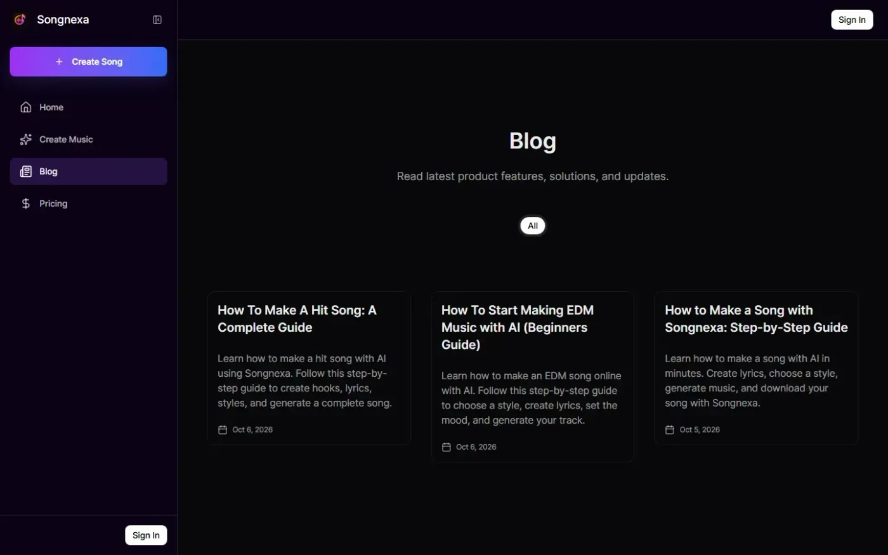Screen dimensions: 888x555
Task: Click calendar icon on Hit Song card
Action: (223, 430)
